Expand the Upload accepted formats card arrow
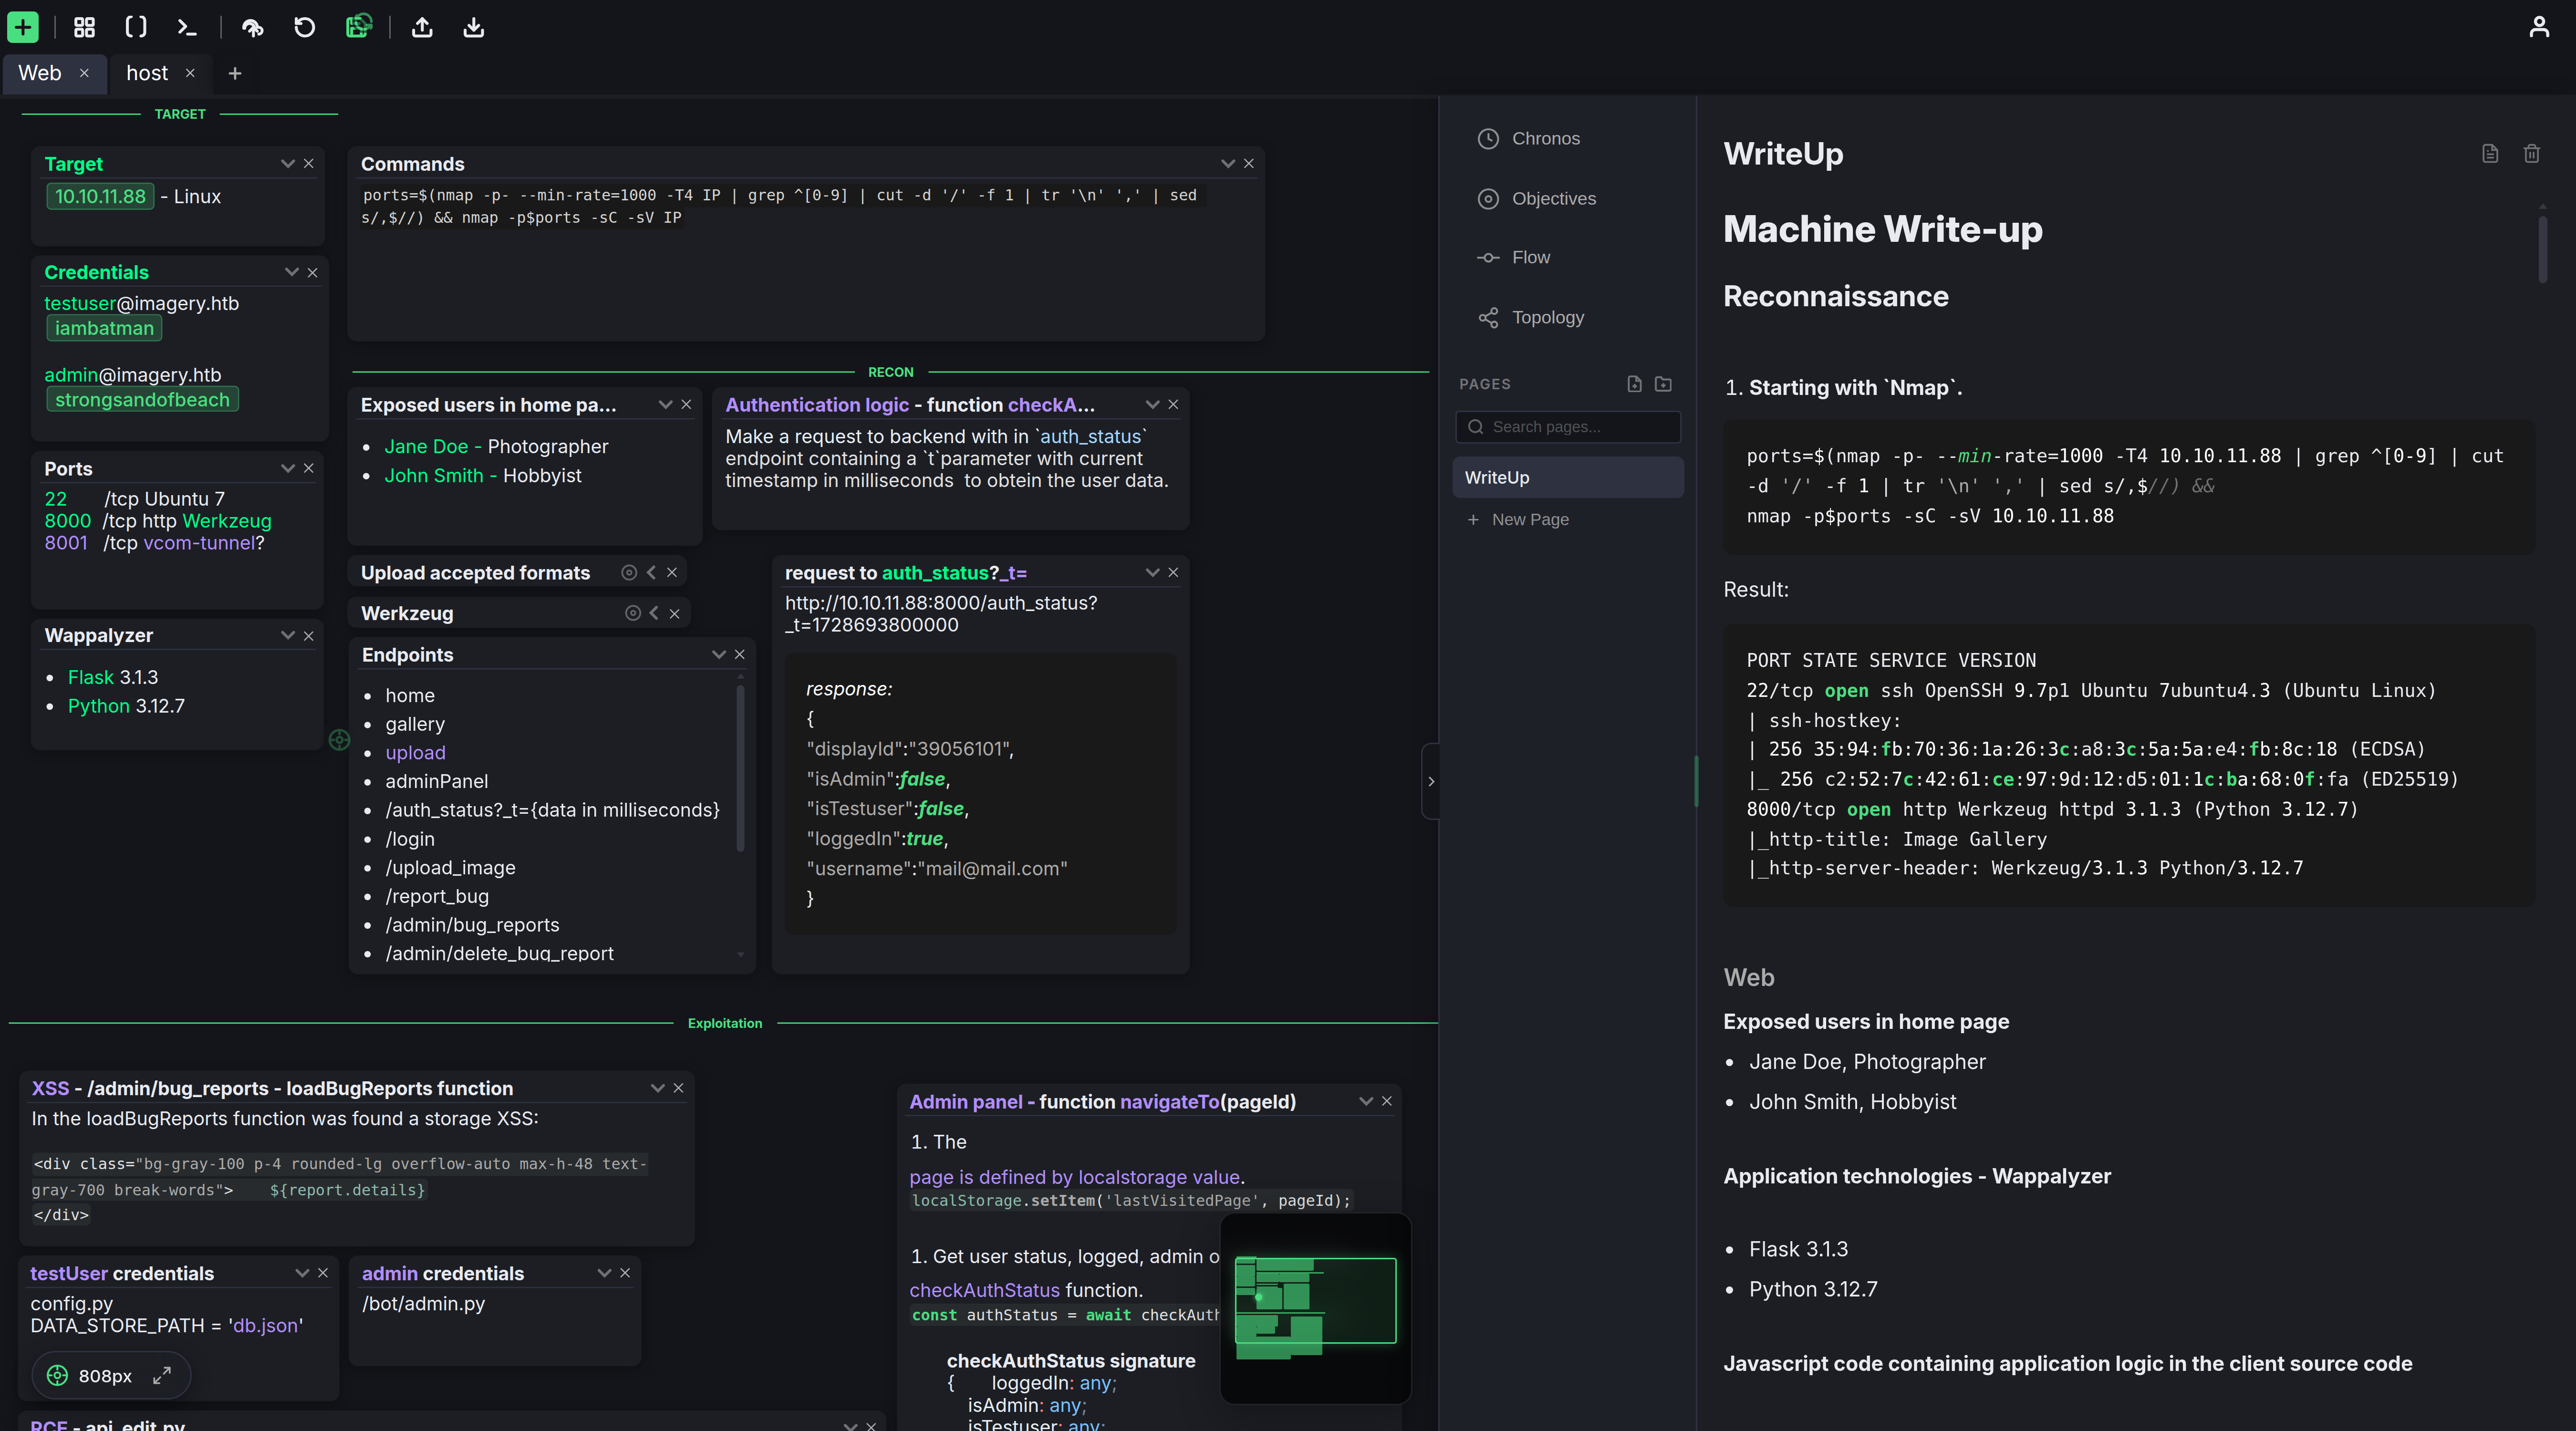2576x1431 pixels. click(x=651, y=573)
